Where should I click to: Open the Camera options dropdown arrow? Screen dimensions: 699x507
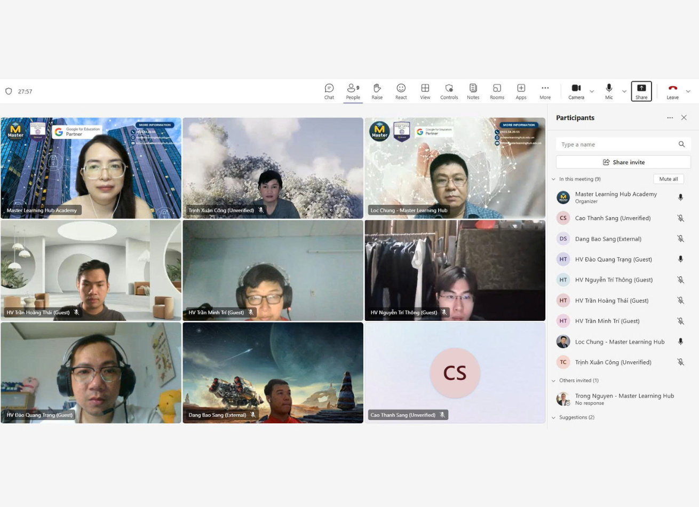(592, 91)
